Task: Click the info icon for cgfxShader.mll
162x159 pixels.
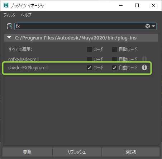Action: [144, 59]
